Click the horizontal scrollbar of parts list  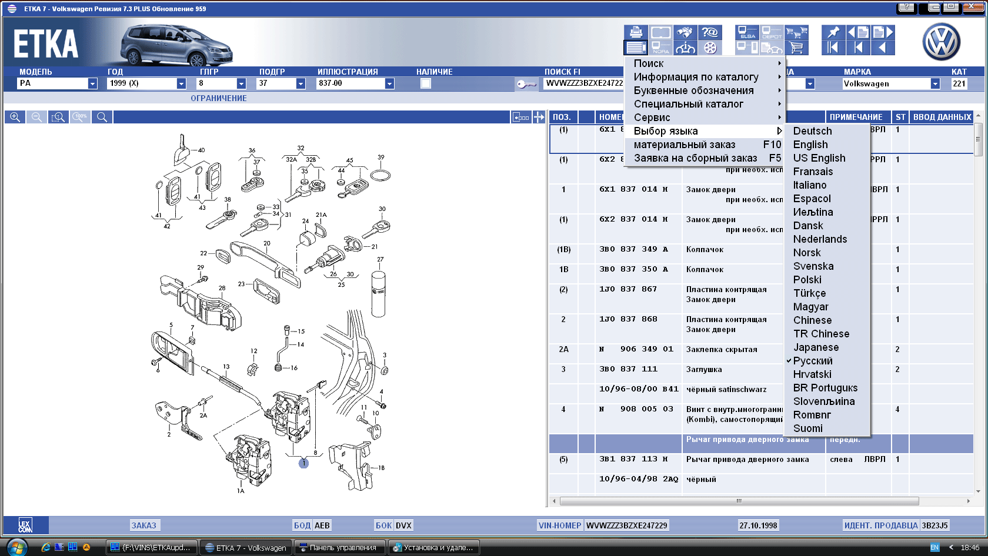tap(739, 501)
